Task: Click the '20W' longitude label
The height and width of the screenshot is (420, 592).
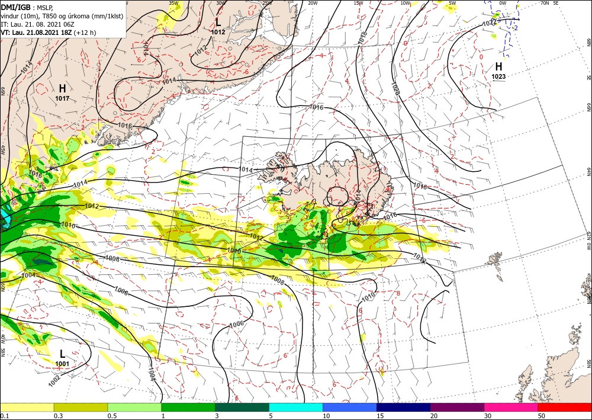Action: click(x=312, y=3)
